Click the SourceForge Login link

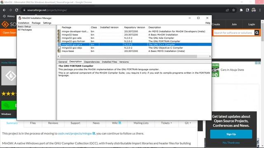click(252, 24)
